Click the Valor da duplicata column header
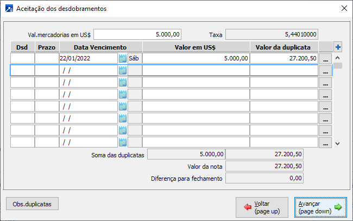The height and width of the screenshot is (221, 353). pyautogui.click(x=284, y=47)
